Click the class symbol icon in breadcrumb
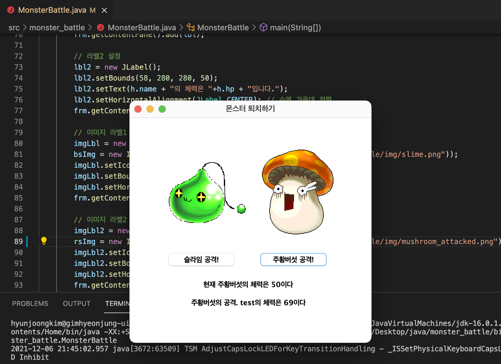Image resolution: width=501 pixels, height=364 pixels. click(191, 27)
